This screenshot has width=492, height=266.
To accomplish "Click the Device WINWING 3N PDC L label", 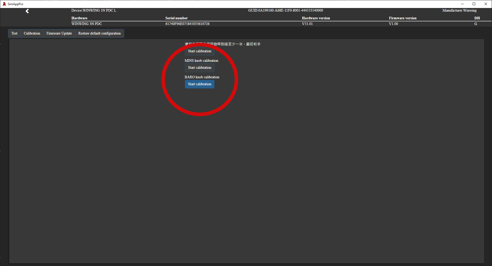I will [94, 10].
